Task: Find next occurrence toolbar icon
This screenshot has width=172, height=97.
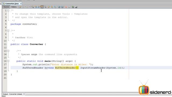Action: 39,7
